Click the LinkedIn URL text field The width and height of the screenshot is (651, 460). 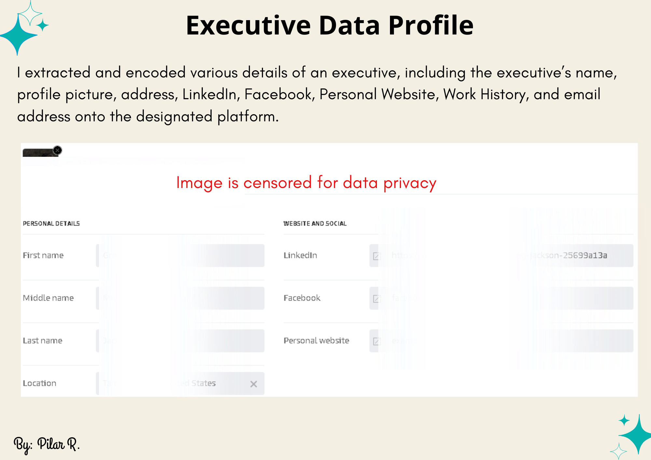508,256
